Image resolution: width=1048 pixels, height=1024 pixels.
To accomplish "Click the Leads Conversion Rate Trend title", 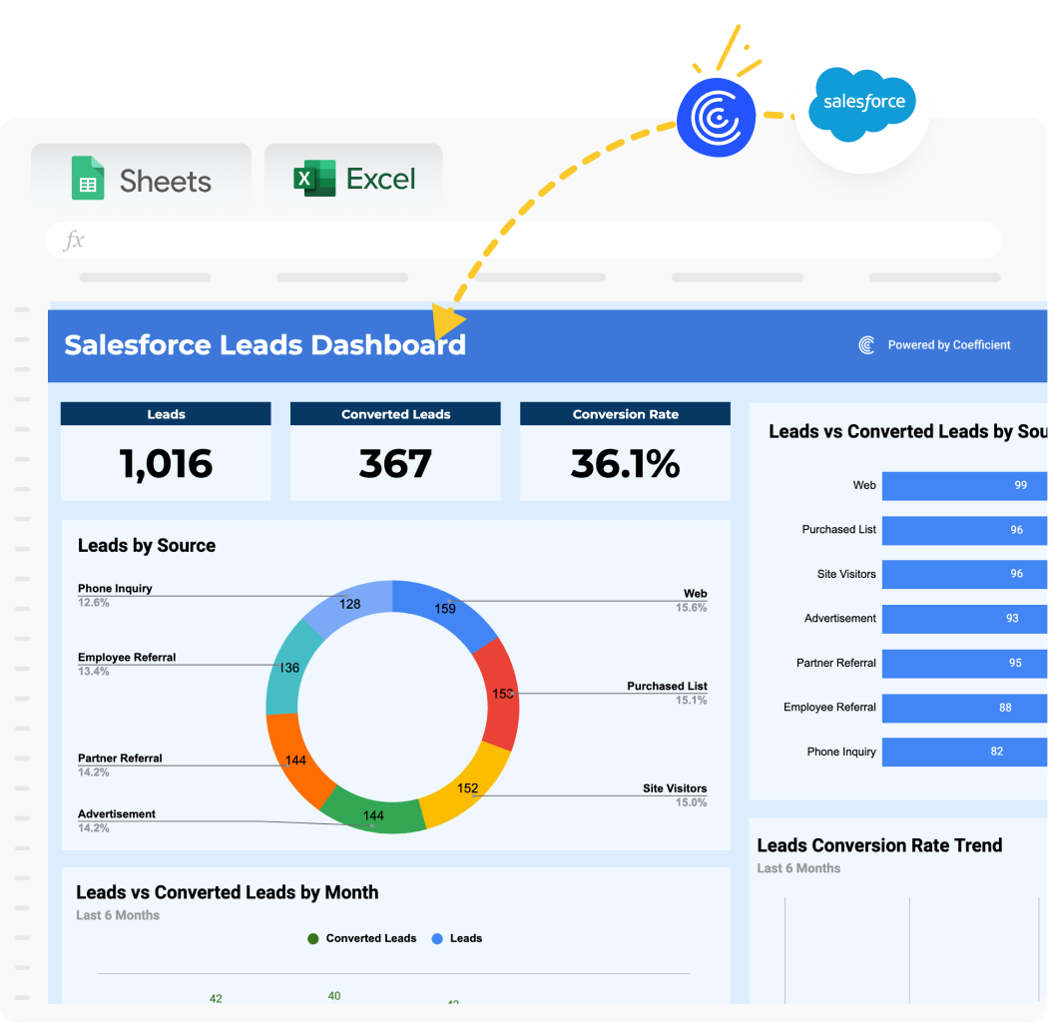I will (879, 845).
